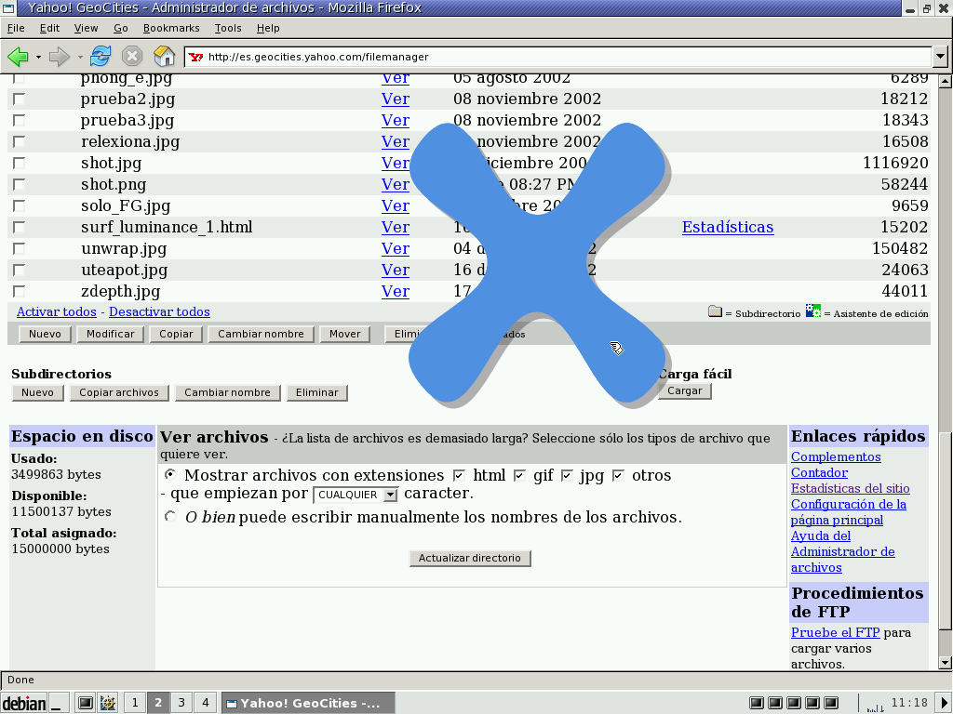Mark the zdepth.jpg checkbox

pyautogui.click(x=19, y=291)
